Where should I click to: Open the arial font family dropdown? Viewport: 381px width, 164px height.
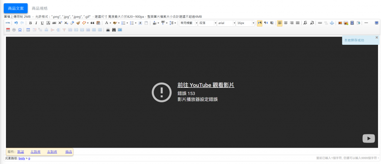pyautogui.click(x=226, y=23)
